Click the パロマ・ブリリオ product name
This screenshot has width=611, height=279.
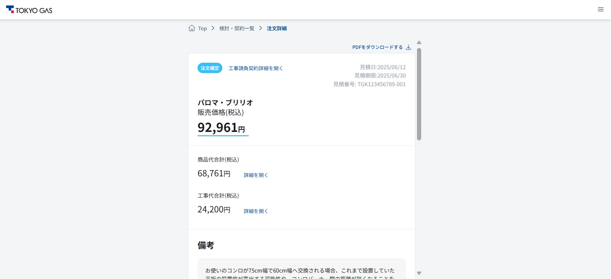[x=225, y=103]
